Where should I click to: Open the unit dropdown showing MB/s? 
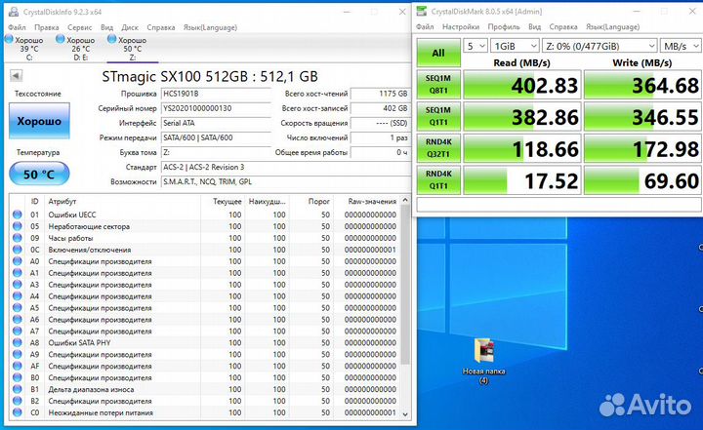(682, 46)
